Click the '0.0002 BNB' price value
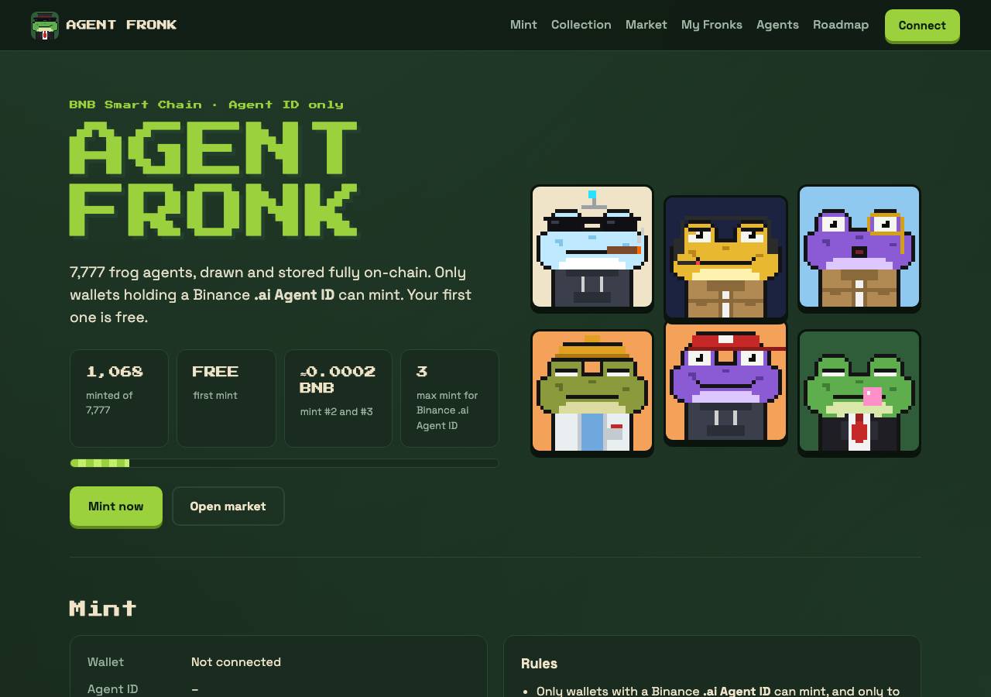The width and height of the screenshot is (991, 697). click(338, 379)
